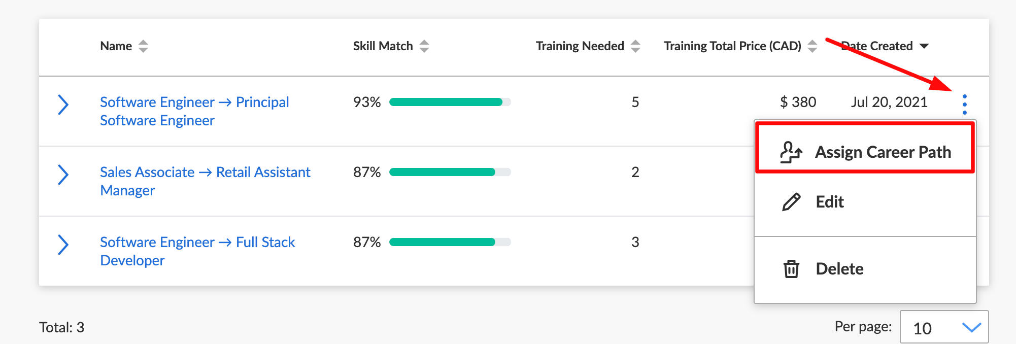Open the three-dot options menu
The width and height of the screenshot is (1016, 344).
[964, 105]
